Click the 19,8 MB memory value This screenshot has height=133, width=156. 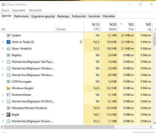(112, 49)
